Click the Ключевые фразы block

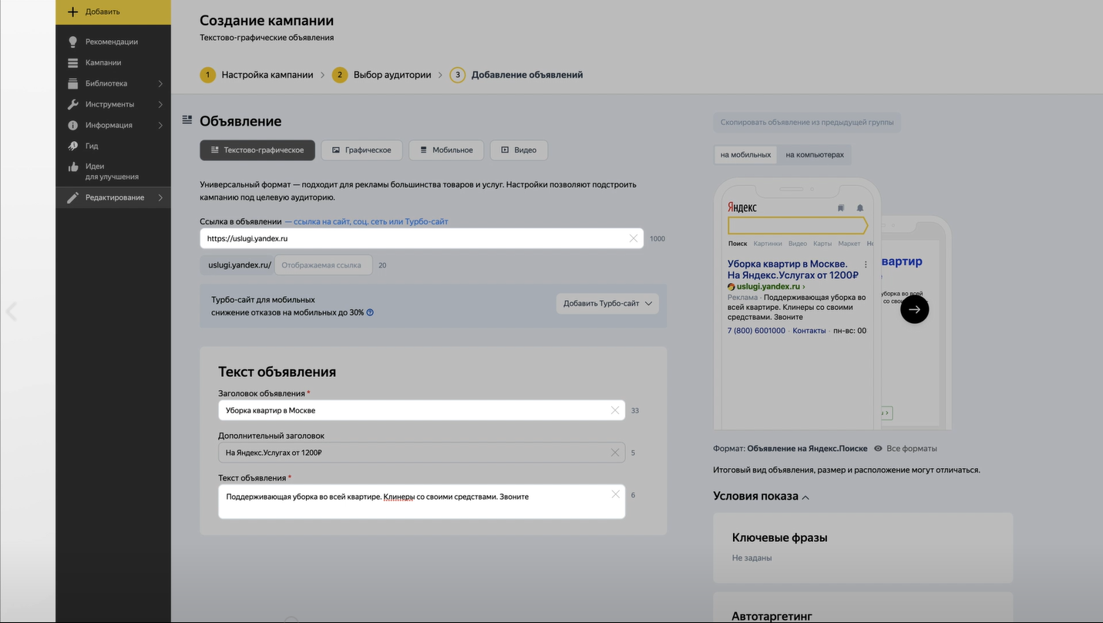tap(863, 547)
